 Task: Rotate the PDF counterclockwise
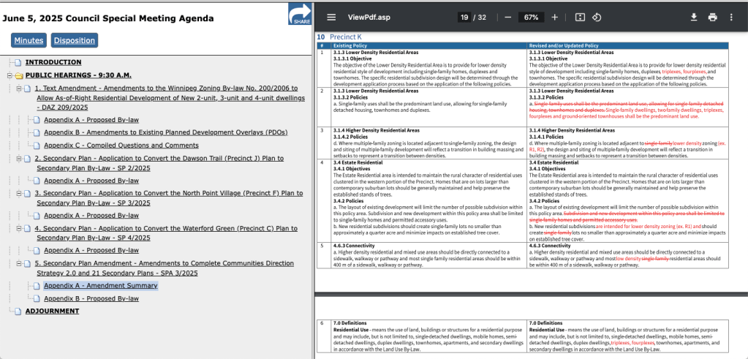coord(597,17)
